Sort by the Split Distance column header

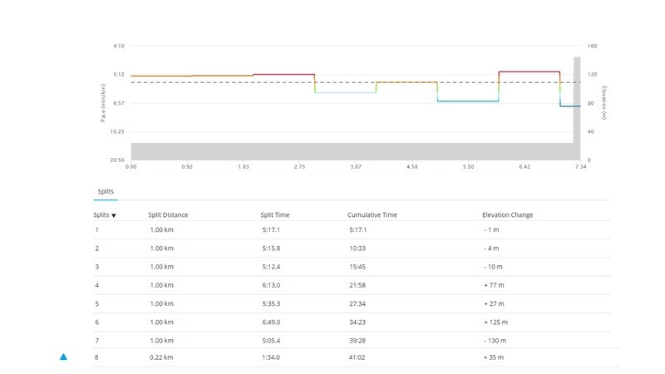point(168,214)
